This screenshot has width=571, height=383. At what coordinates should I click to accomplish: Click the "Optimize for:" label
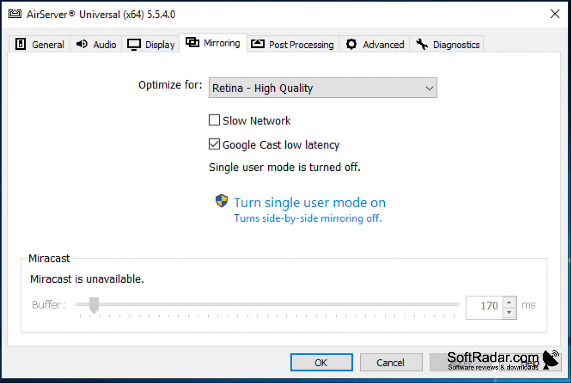click(170, 85)
